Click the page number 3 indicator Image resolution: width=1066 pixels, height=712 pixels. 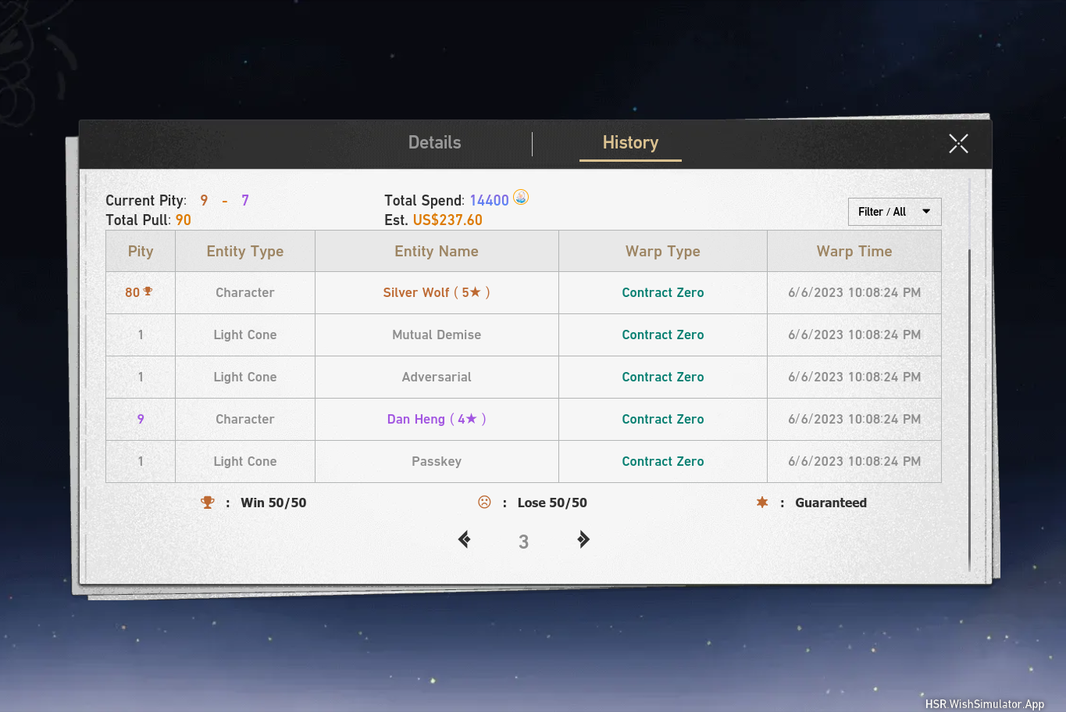click(x=523, y=542)
